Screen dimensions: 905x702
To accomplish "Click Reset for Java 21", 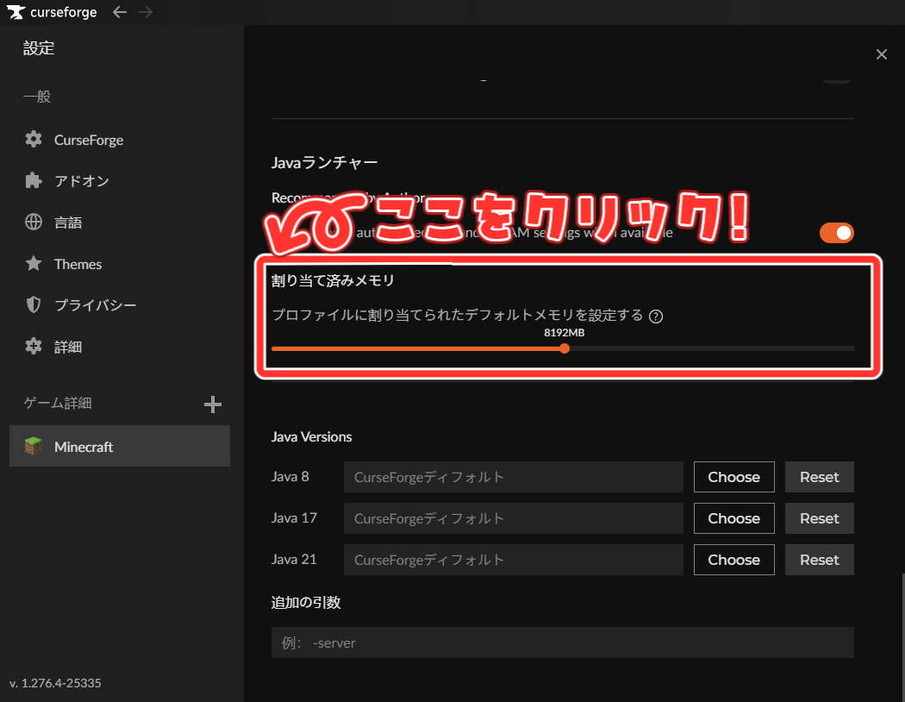I will [819, 559].
